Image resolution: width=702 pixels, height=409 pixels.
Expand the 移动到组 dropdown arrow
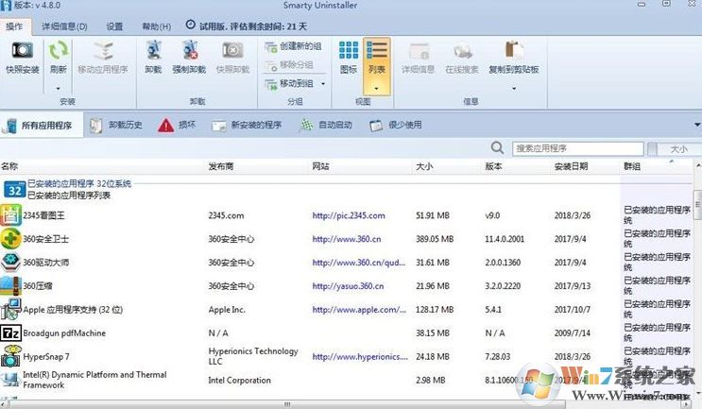tap(323, 84)
